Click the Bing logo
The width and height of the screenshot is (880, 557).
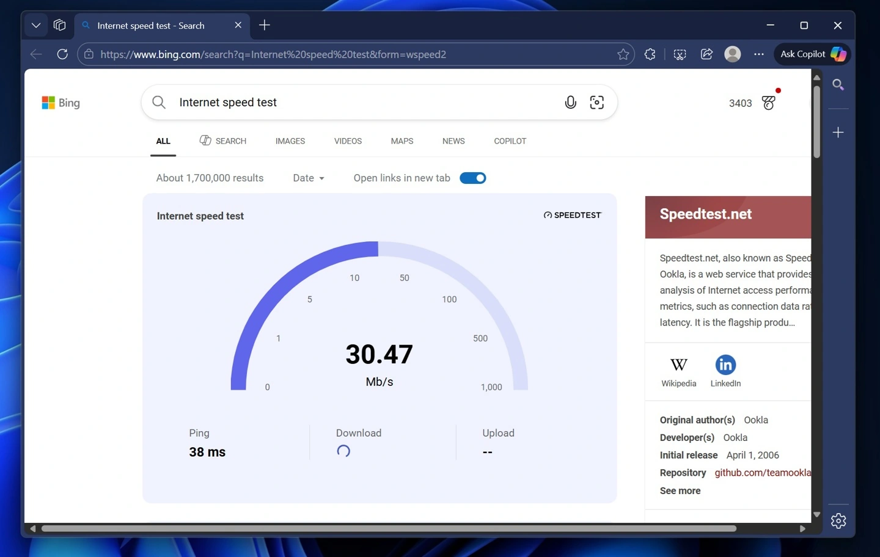pyautogui.click(x=61, y=103)
